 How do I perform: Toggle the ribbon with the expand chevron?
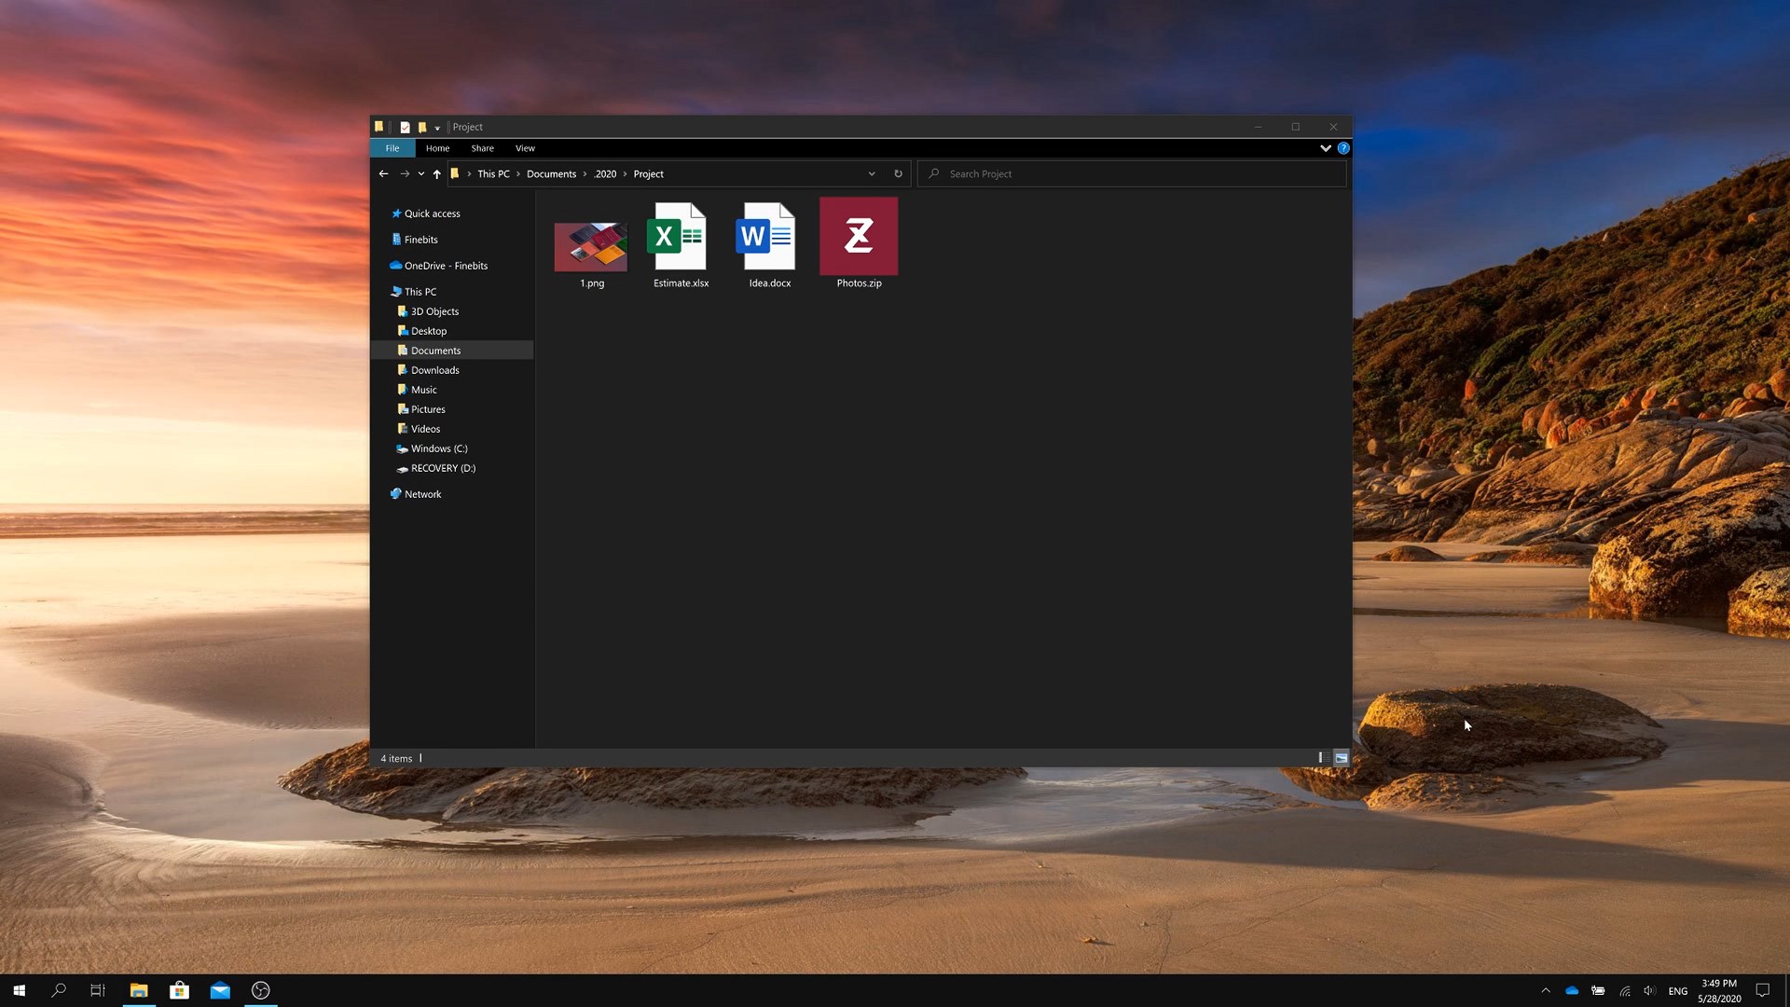(1326, 147)
